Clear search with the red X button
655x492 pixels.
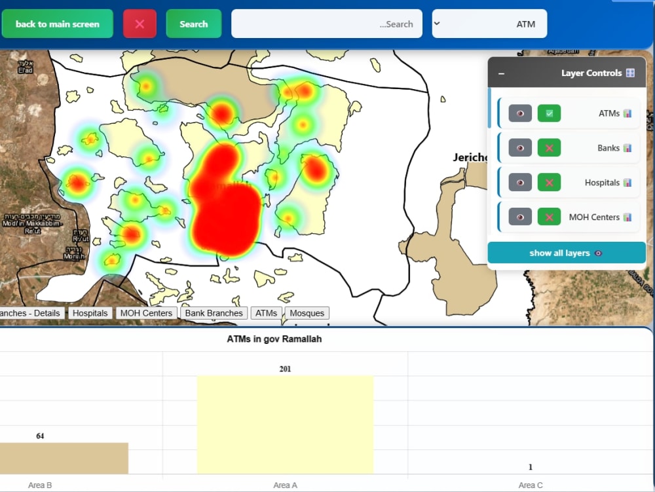tap(140, 24)
